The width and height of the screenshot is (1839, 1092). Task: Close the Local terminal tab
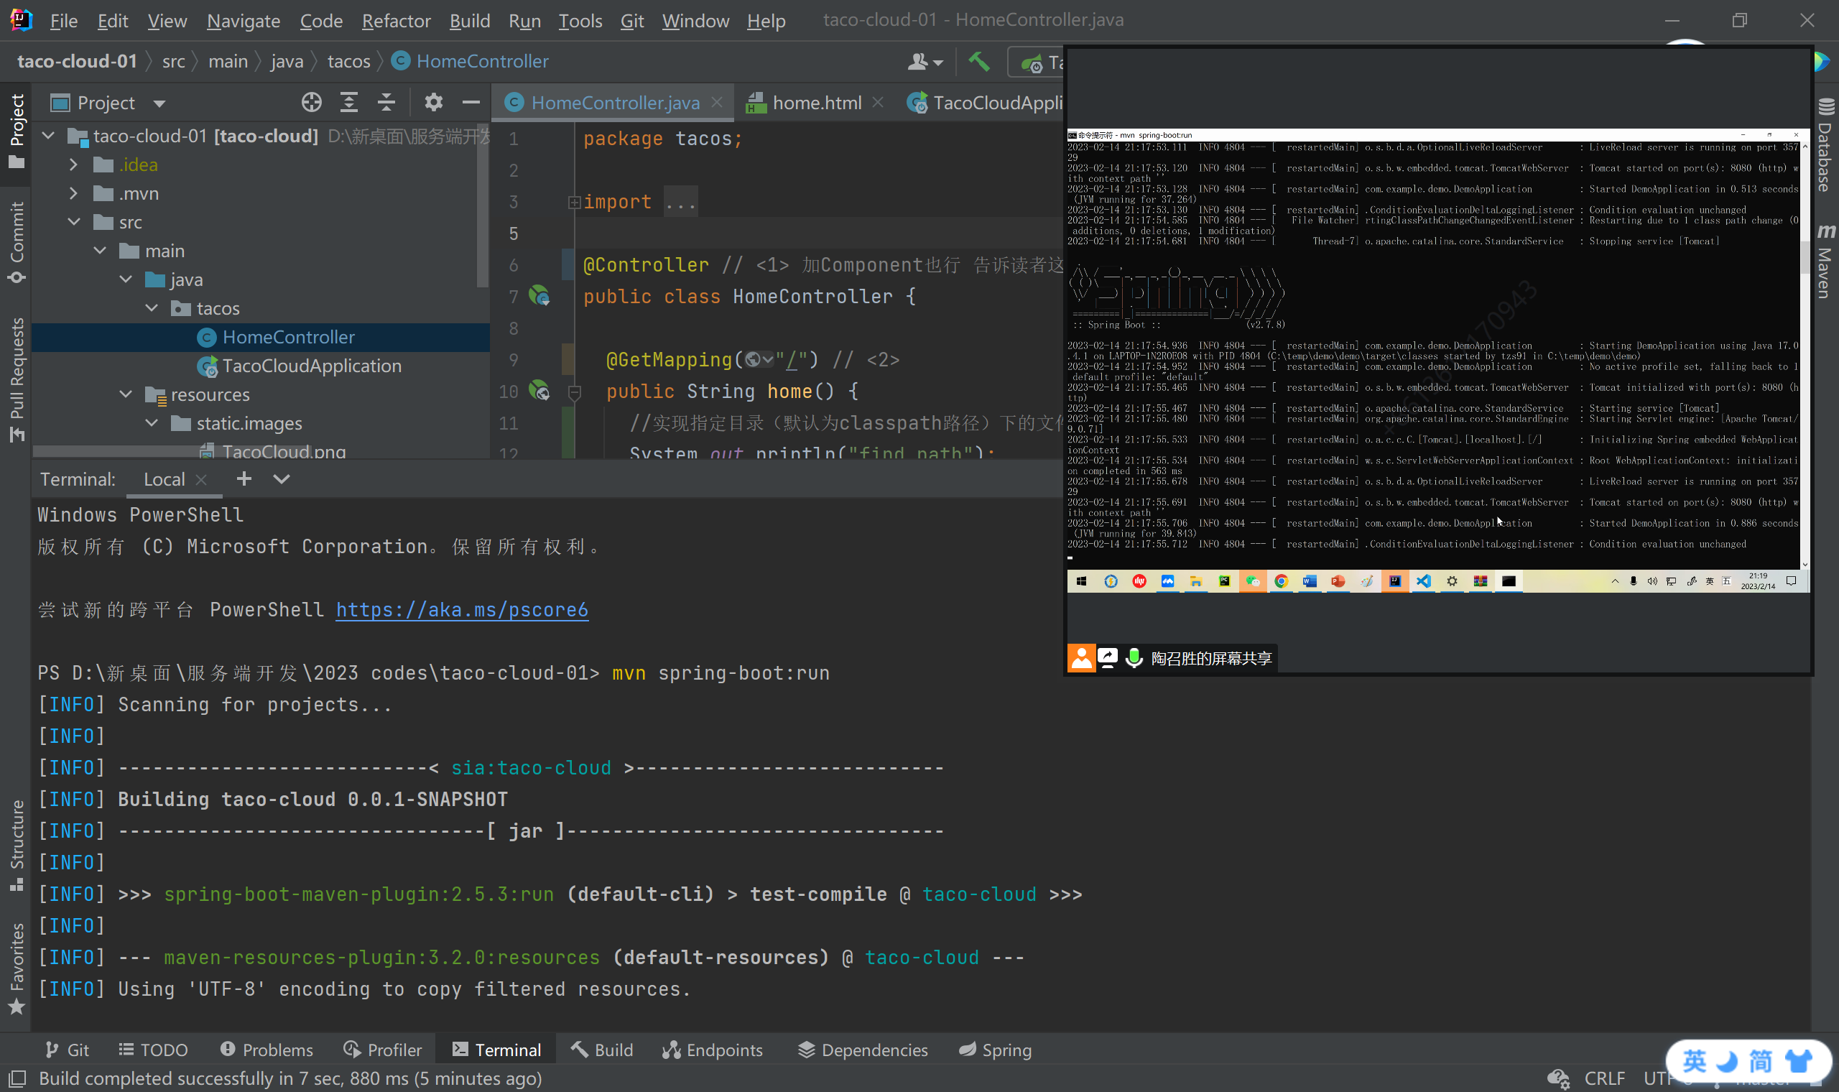[x=201, y=480]
